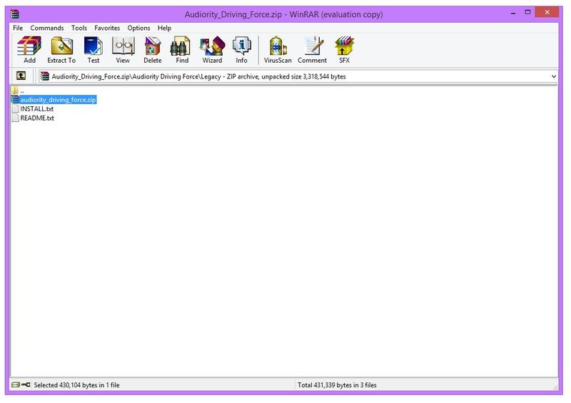
Task: Start VirusScan on the archive
Action: click(277, 49)
